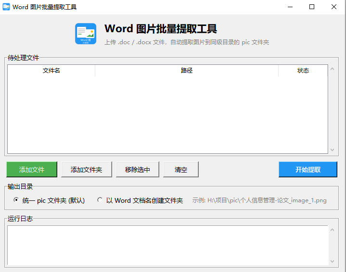Click the subtitle text 上传 .doc / .docx 文件
Screen dimensions: 346x272
click(x=187, y=42)
